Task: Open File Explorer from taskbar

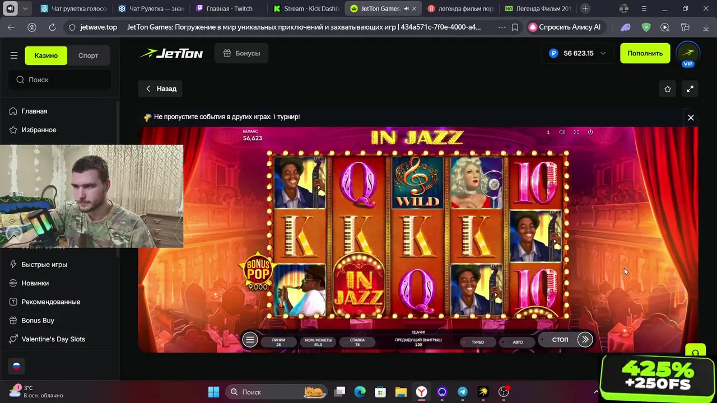Action: [x=401, y=392]
